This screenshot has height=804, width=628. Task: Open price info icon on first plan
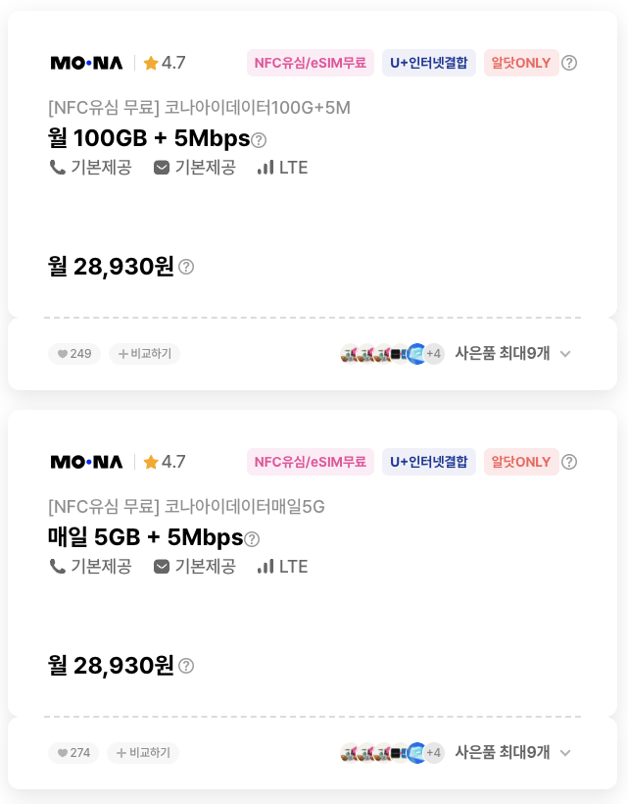[186, 267]
